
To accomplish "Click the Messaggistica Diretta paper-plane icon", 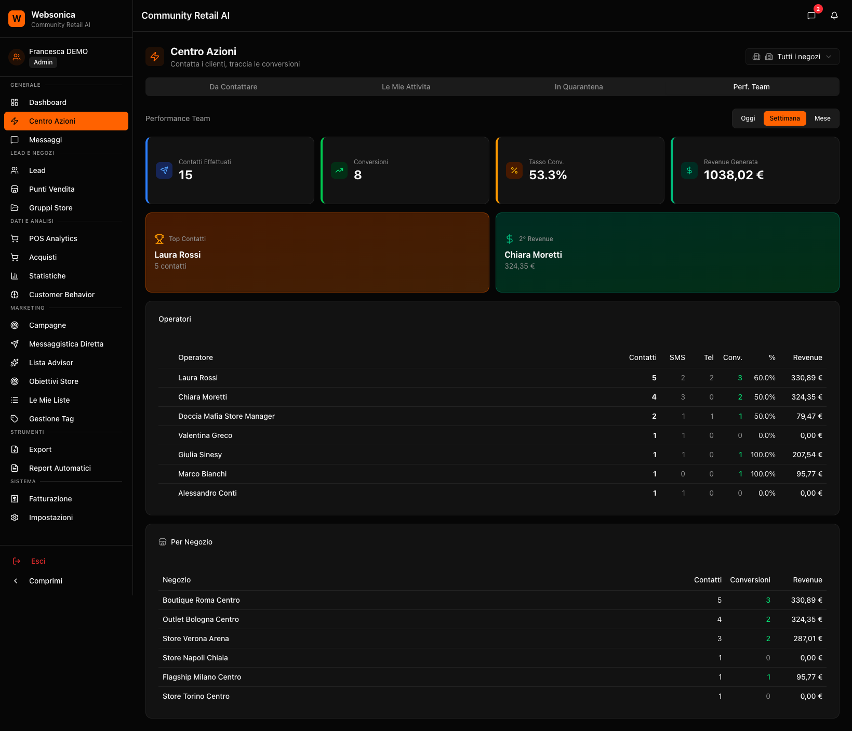I will pos(15,344).
